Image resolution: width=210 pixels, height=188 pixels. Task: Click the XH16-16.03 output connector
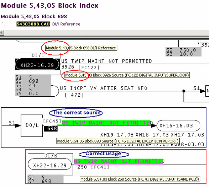pyautogui.click(x=178, y=125)
